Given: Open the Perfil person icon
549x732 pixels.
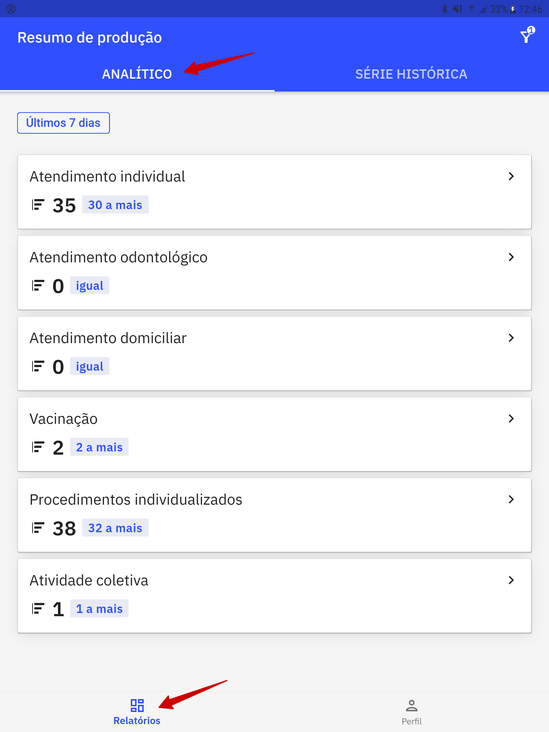Looking at the screenshot, I should pyautogui.click(x=411, y=706).
